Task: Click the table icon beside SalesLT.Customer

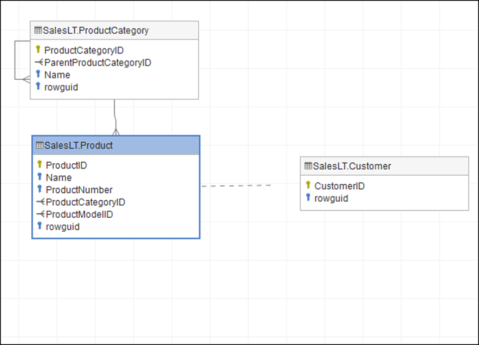Action: point(307,166)
